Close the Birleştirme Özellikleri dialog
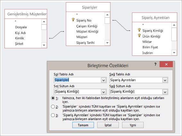Screen dimensions: 182x136 tap(166, 64)
